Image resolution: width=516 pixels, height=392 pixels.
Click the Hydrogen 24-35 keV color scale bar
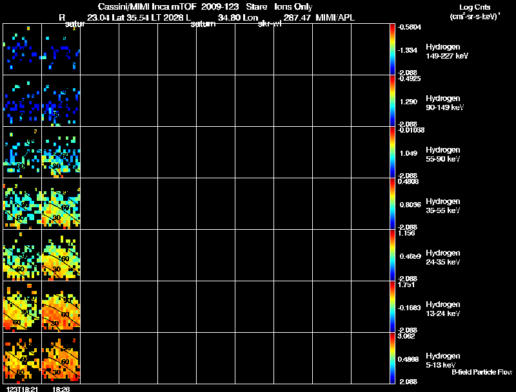392,256
